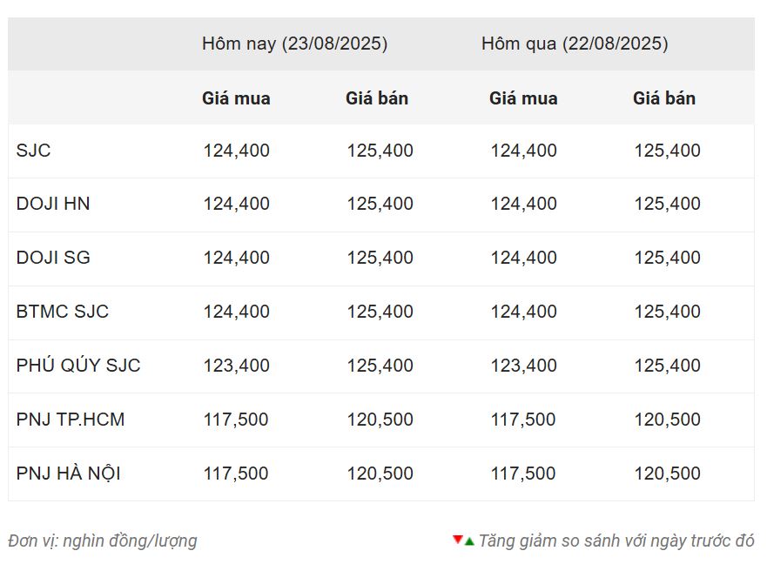Click yesterday's Giá bán column header
767x571 pixels.
(664, 98)
